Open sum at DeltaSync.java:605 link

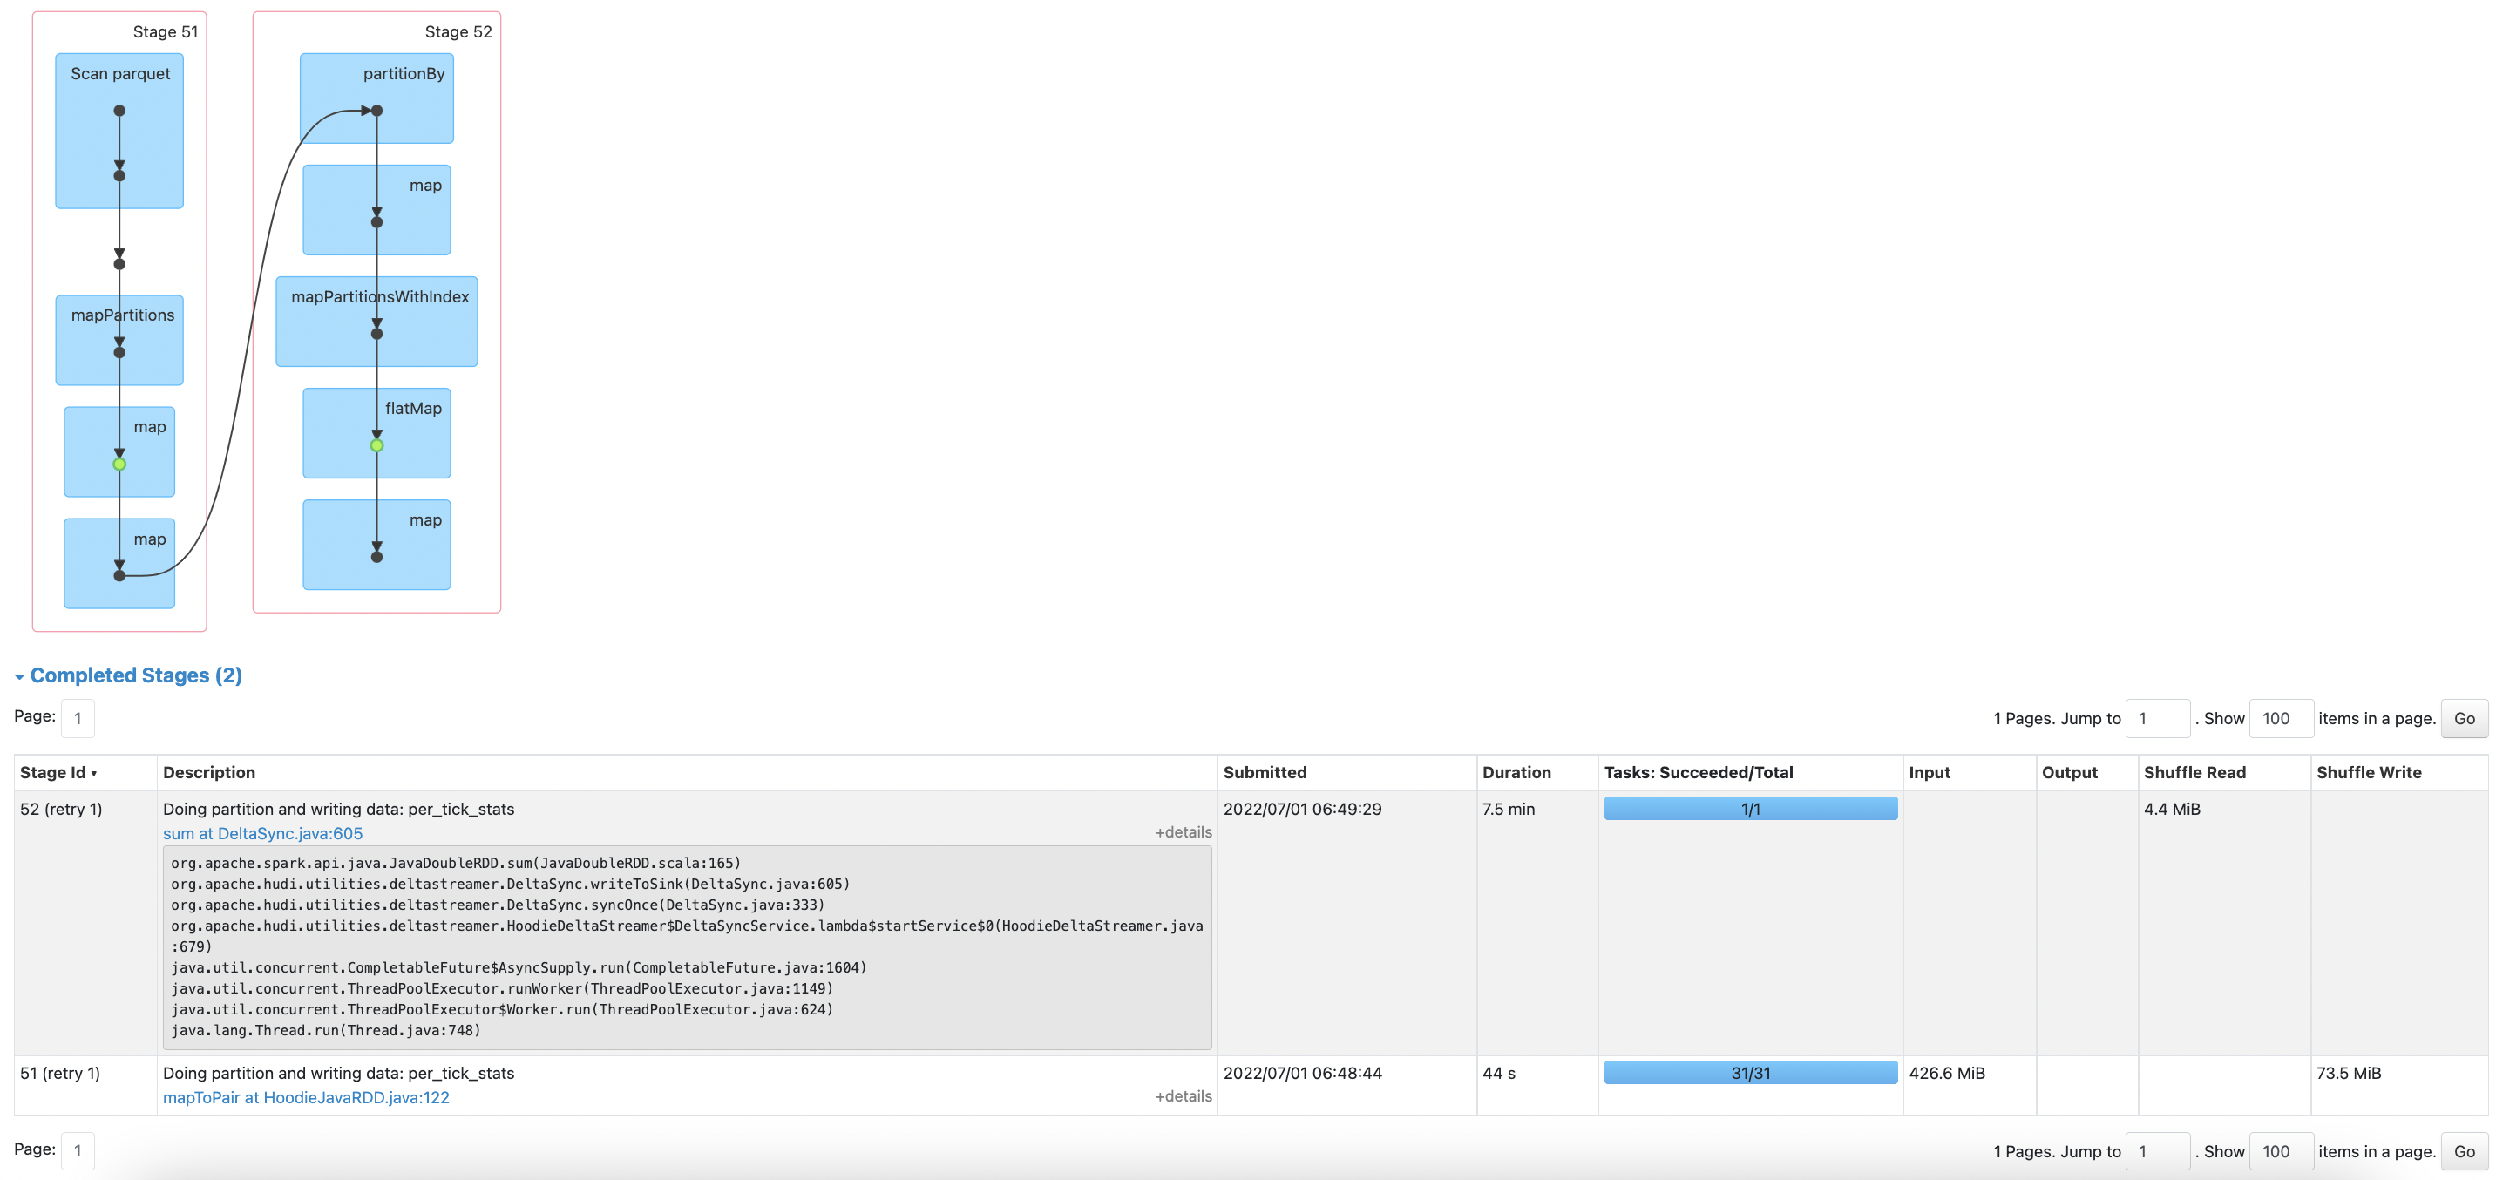262,833
